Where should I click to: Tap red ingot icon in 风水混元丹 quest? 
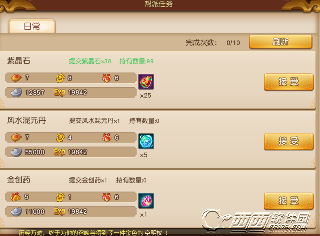pyautogui.click(x=16, y=137)
